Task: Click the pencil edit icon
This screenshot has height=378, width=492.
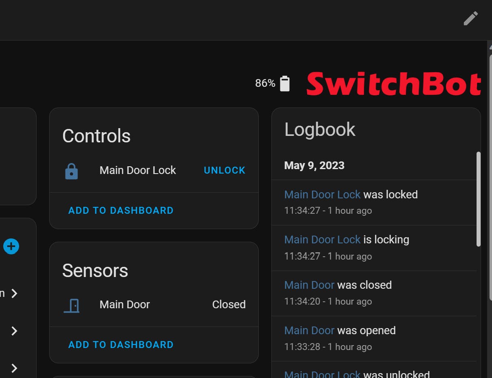Action: pos(471,18)
